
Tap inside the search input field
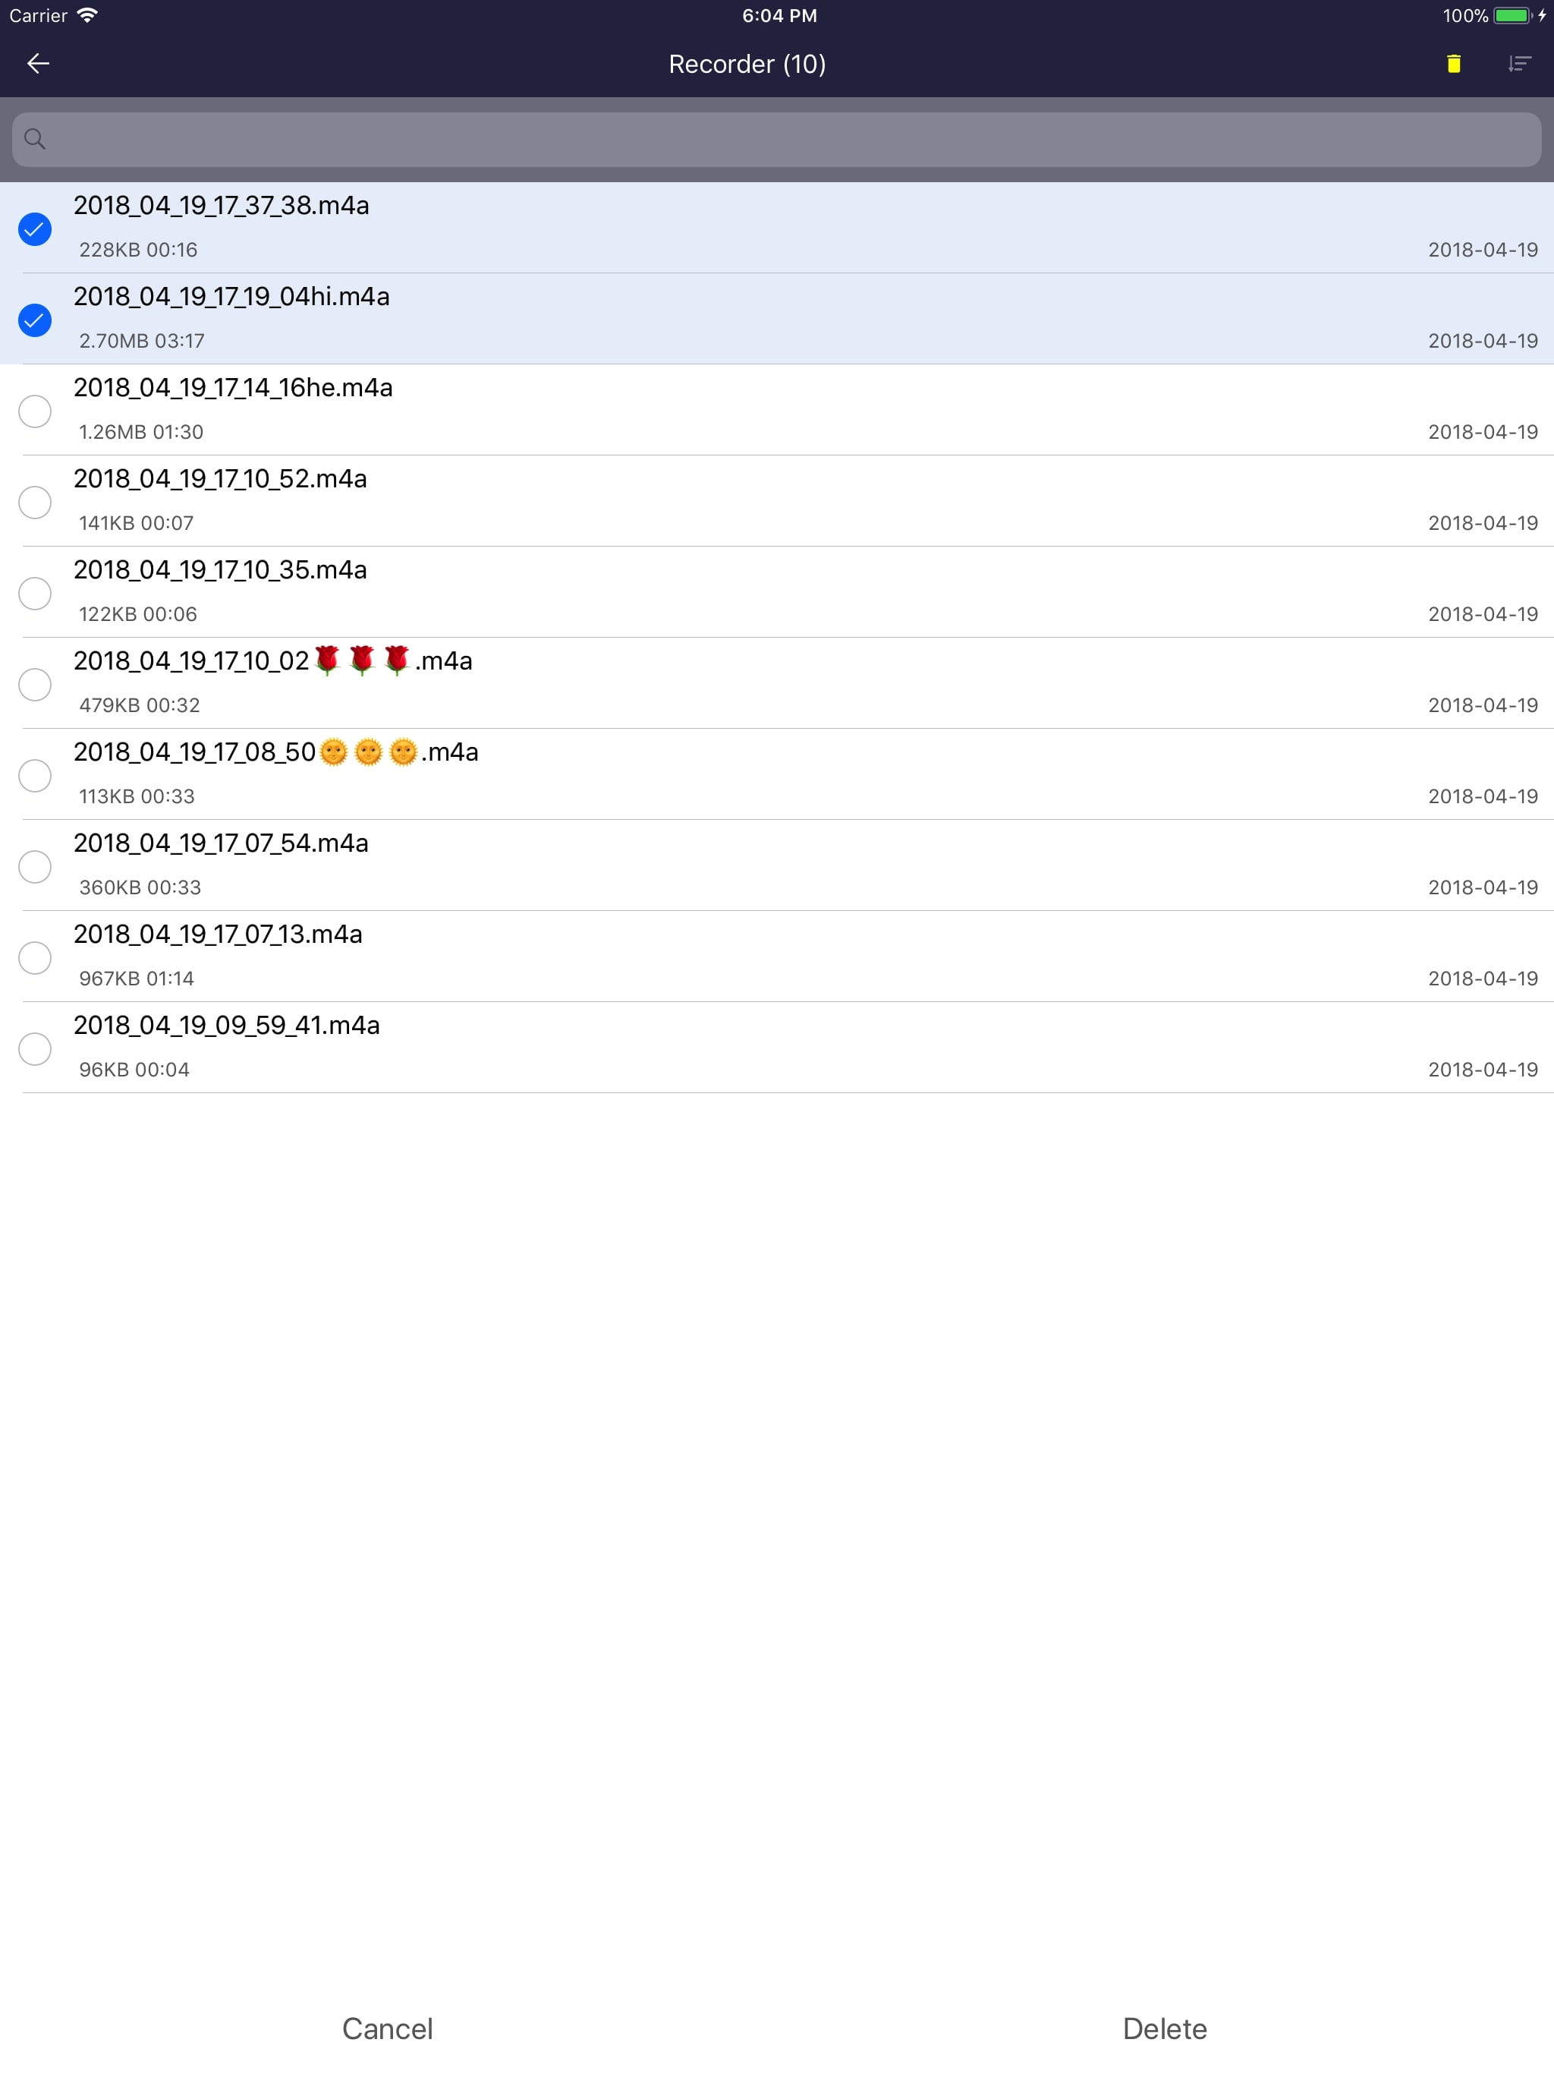pyautogui.click(x=750, y=139)
